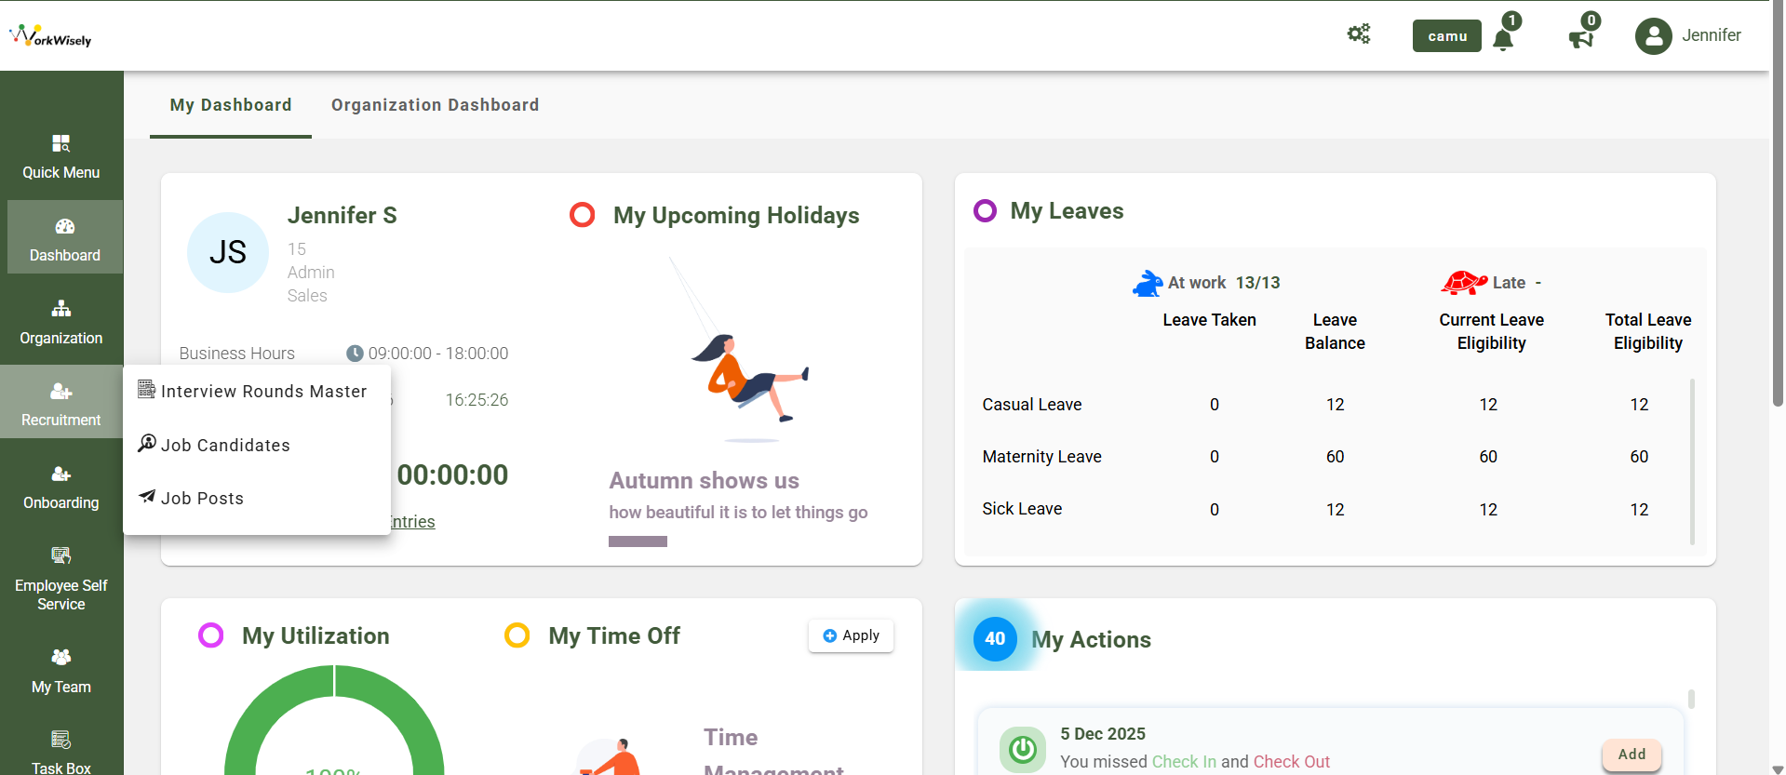
Task: Click the holiday carousel indicator bar
Action: point(638,541)
